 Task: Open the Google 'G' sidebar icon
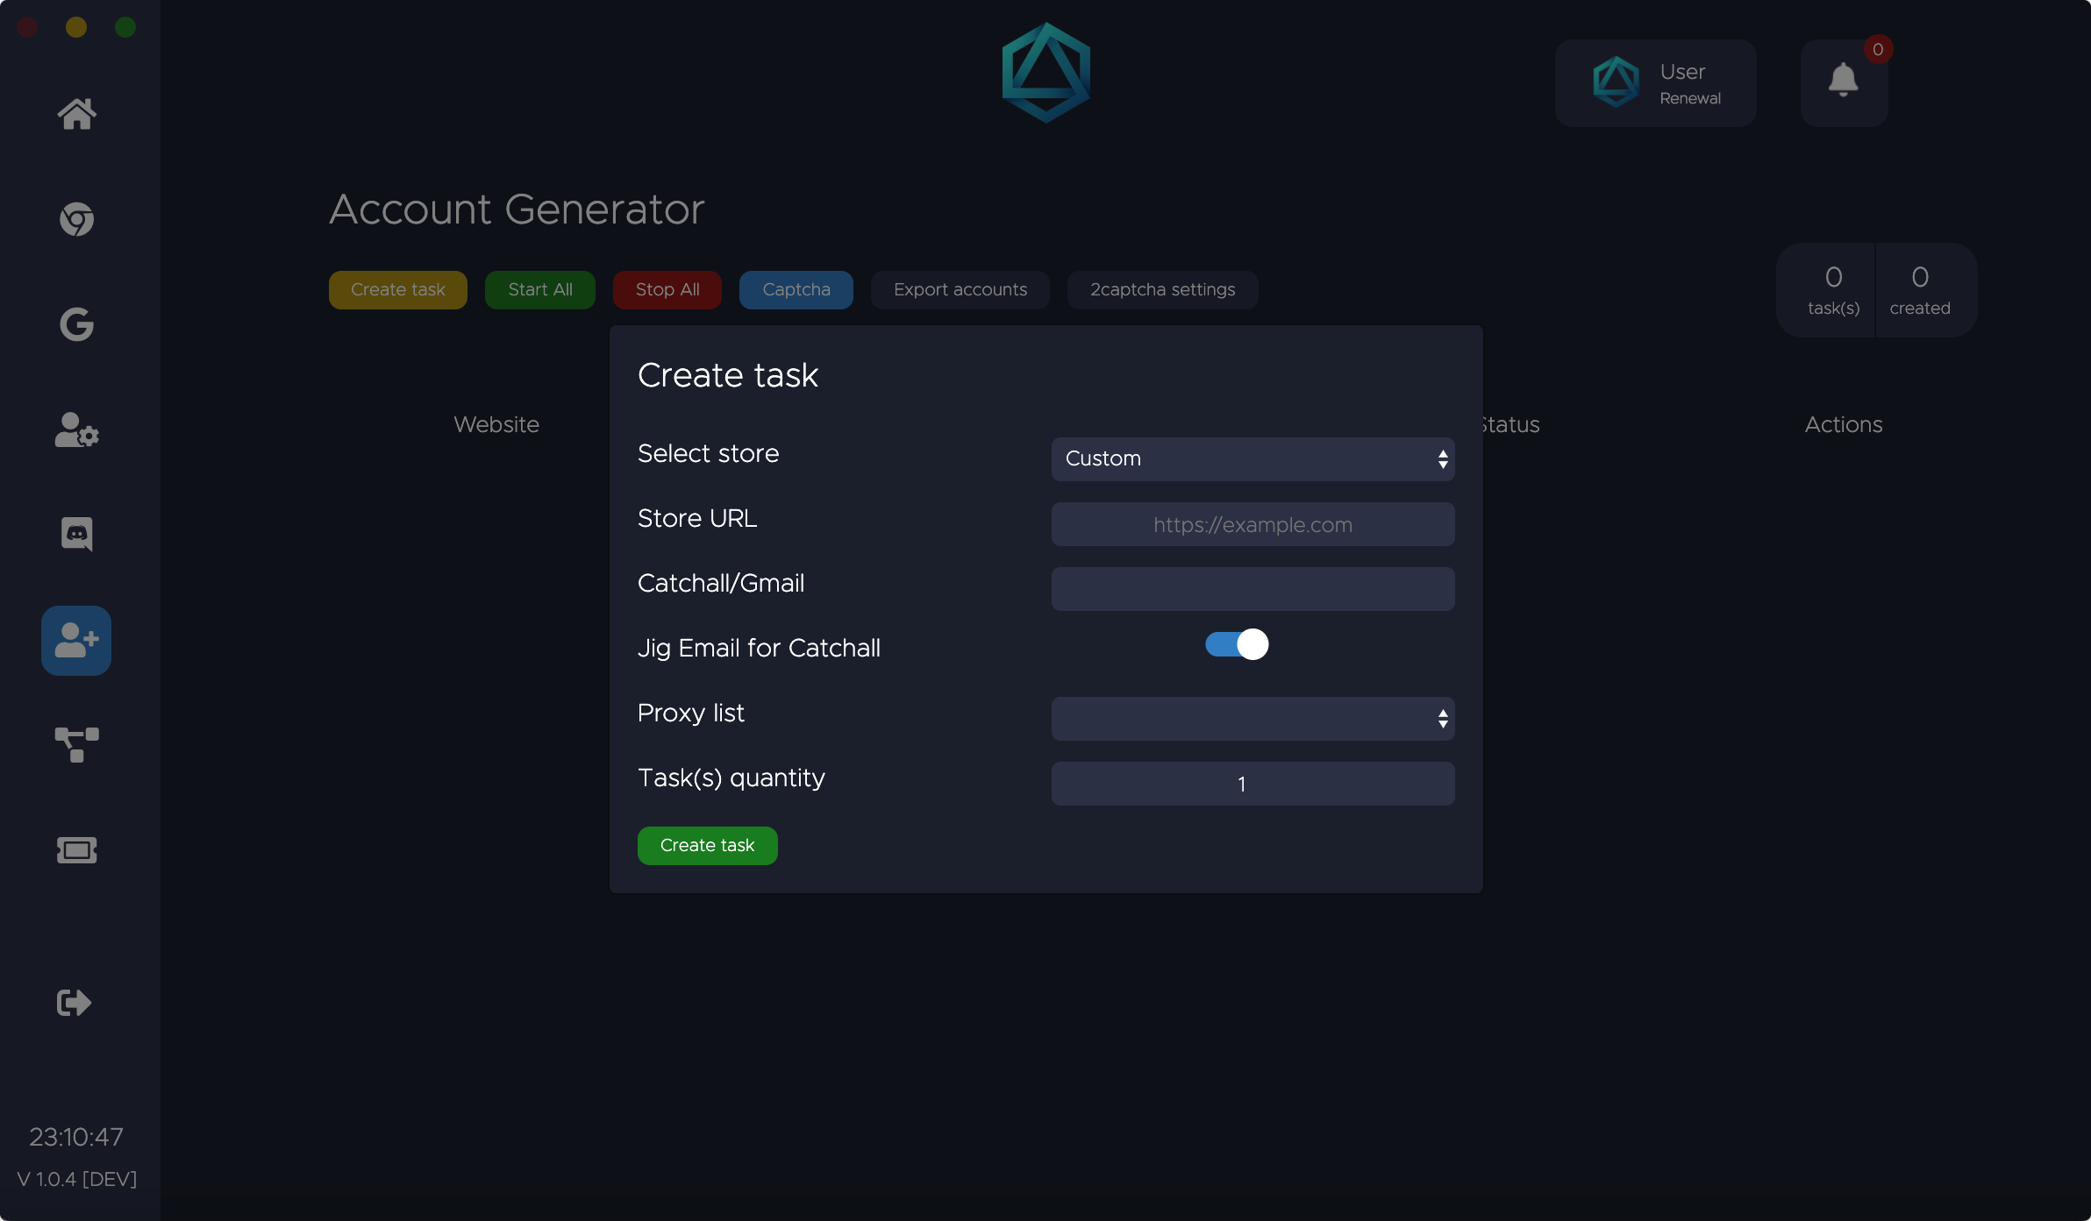point(76,324)
